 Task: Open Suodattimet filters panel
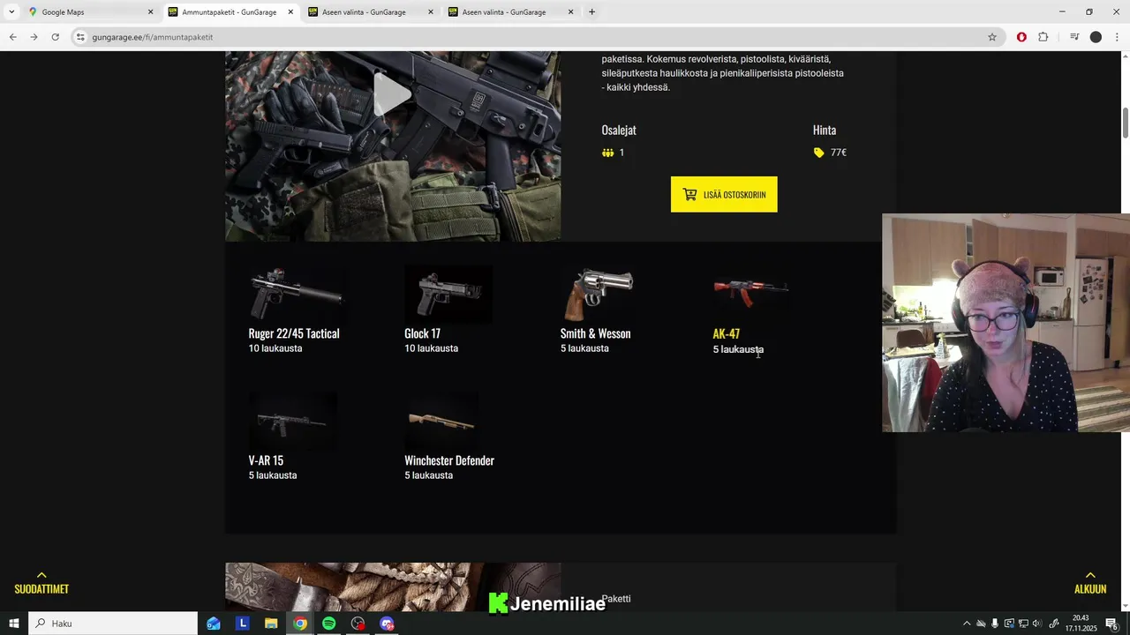pos(41,582)
